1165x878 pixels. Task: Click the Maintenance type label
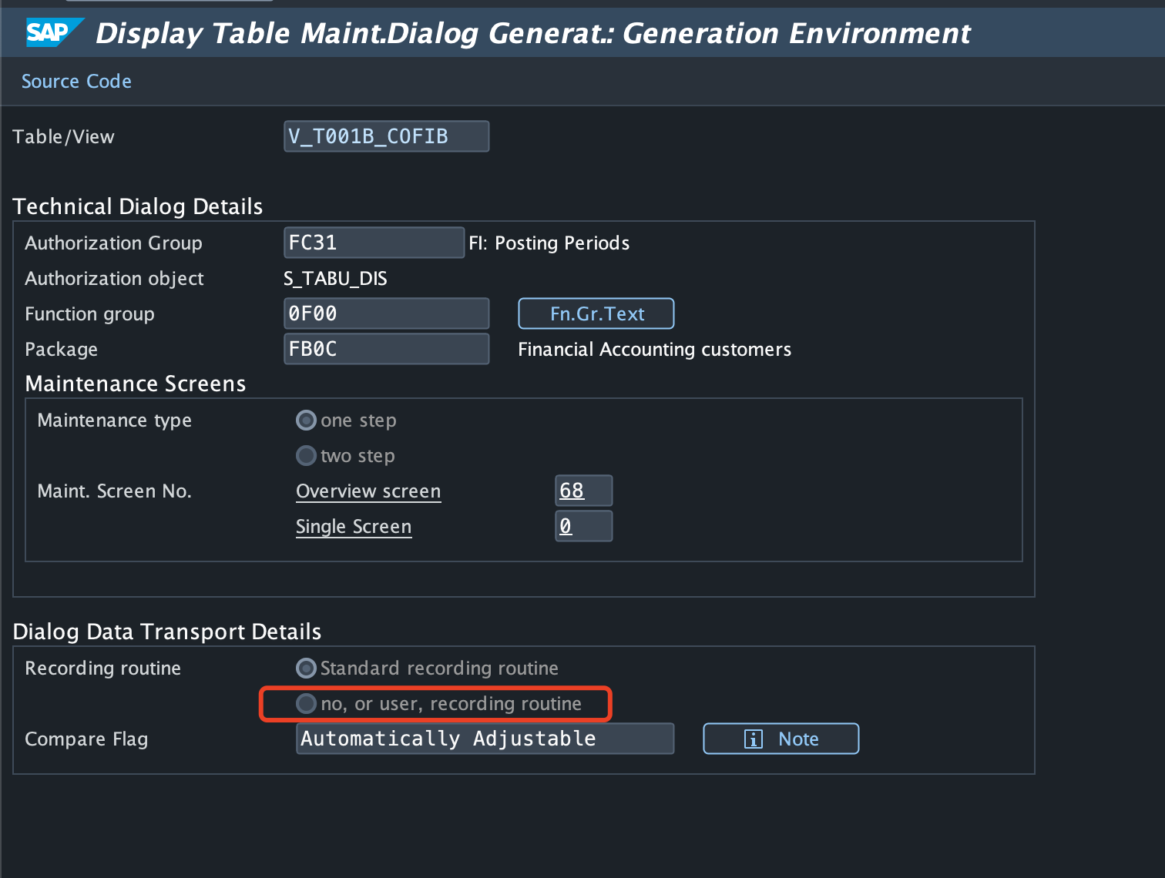coord(115,420)
